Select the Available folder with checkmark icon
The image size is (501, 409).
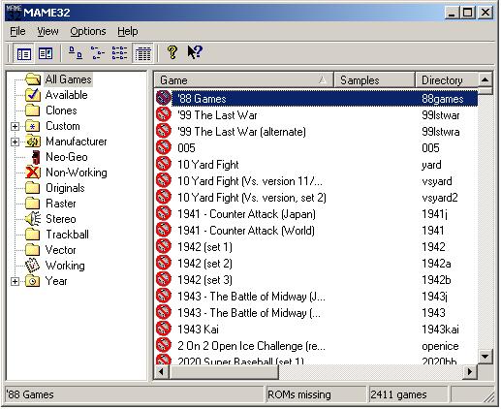(x=33, y=95)
